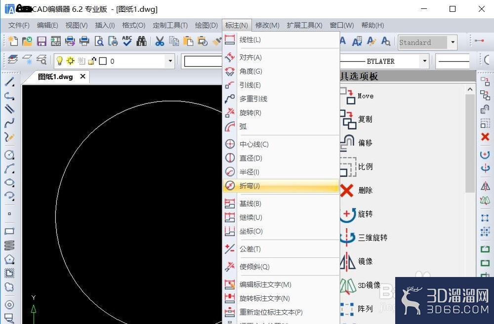Open the 视图(V) menu
494x324 pixels.
(x=77, y=25)
